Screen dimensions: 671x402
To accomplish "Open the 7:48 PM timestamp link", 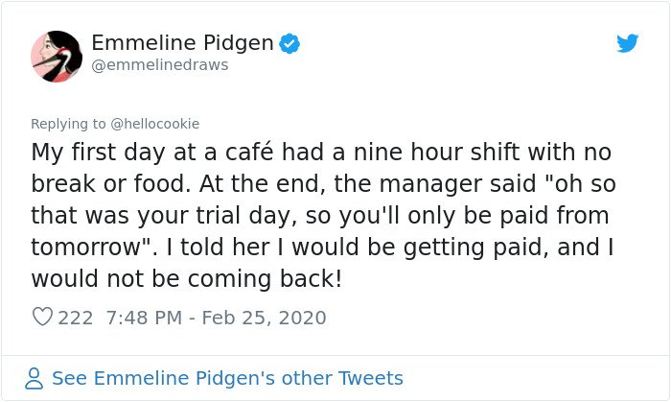I will click(144, 318).
